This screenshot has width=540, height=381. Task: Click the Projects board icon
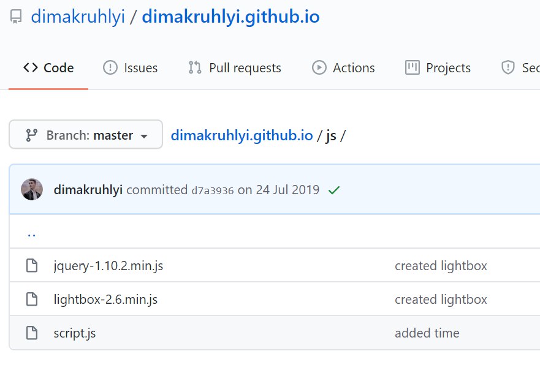413,67
